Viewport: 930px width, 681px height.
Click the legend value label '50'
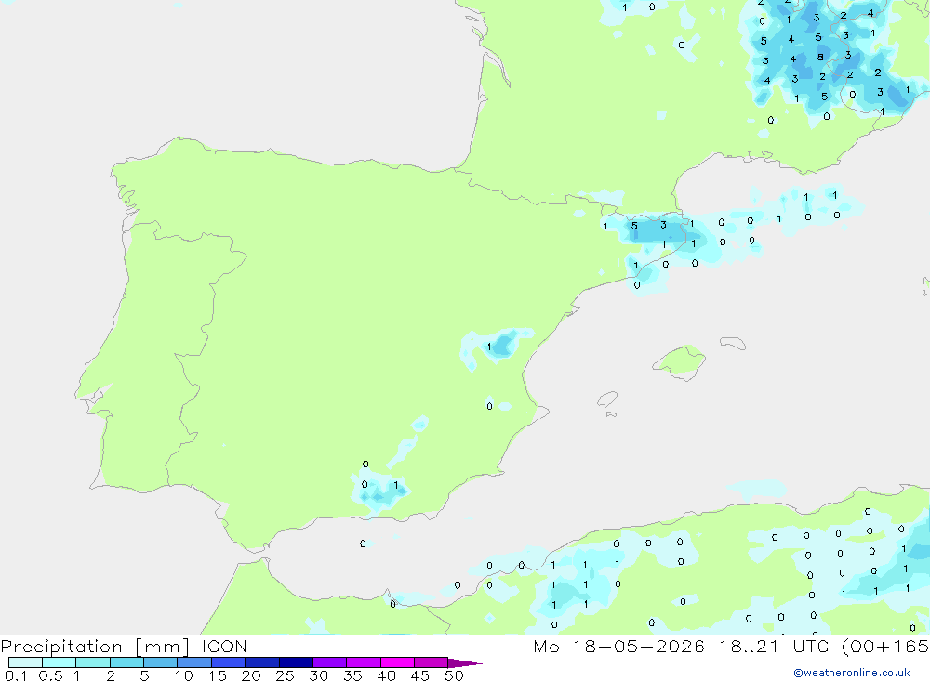[454, 675]
